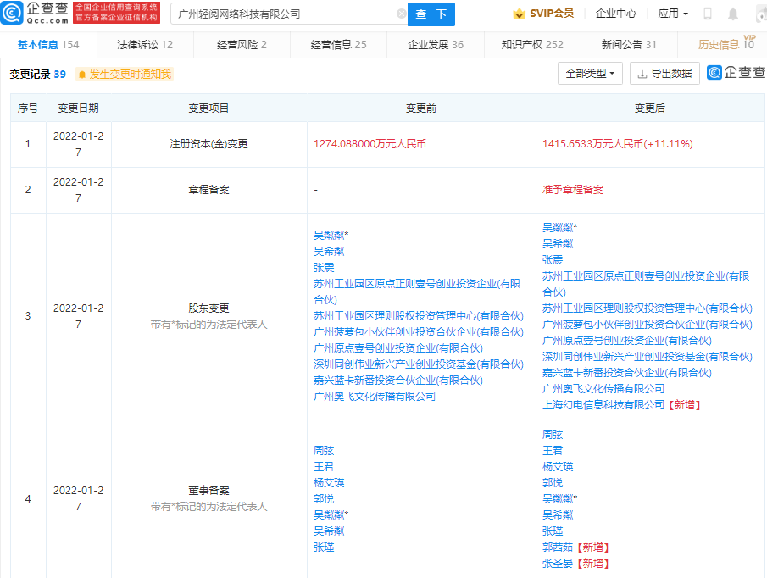Switch to 经营信息 tab
The height and width of the screenshot is (578, 767).
click(338, 45)
